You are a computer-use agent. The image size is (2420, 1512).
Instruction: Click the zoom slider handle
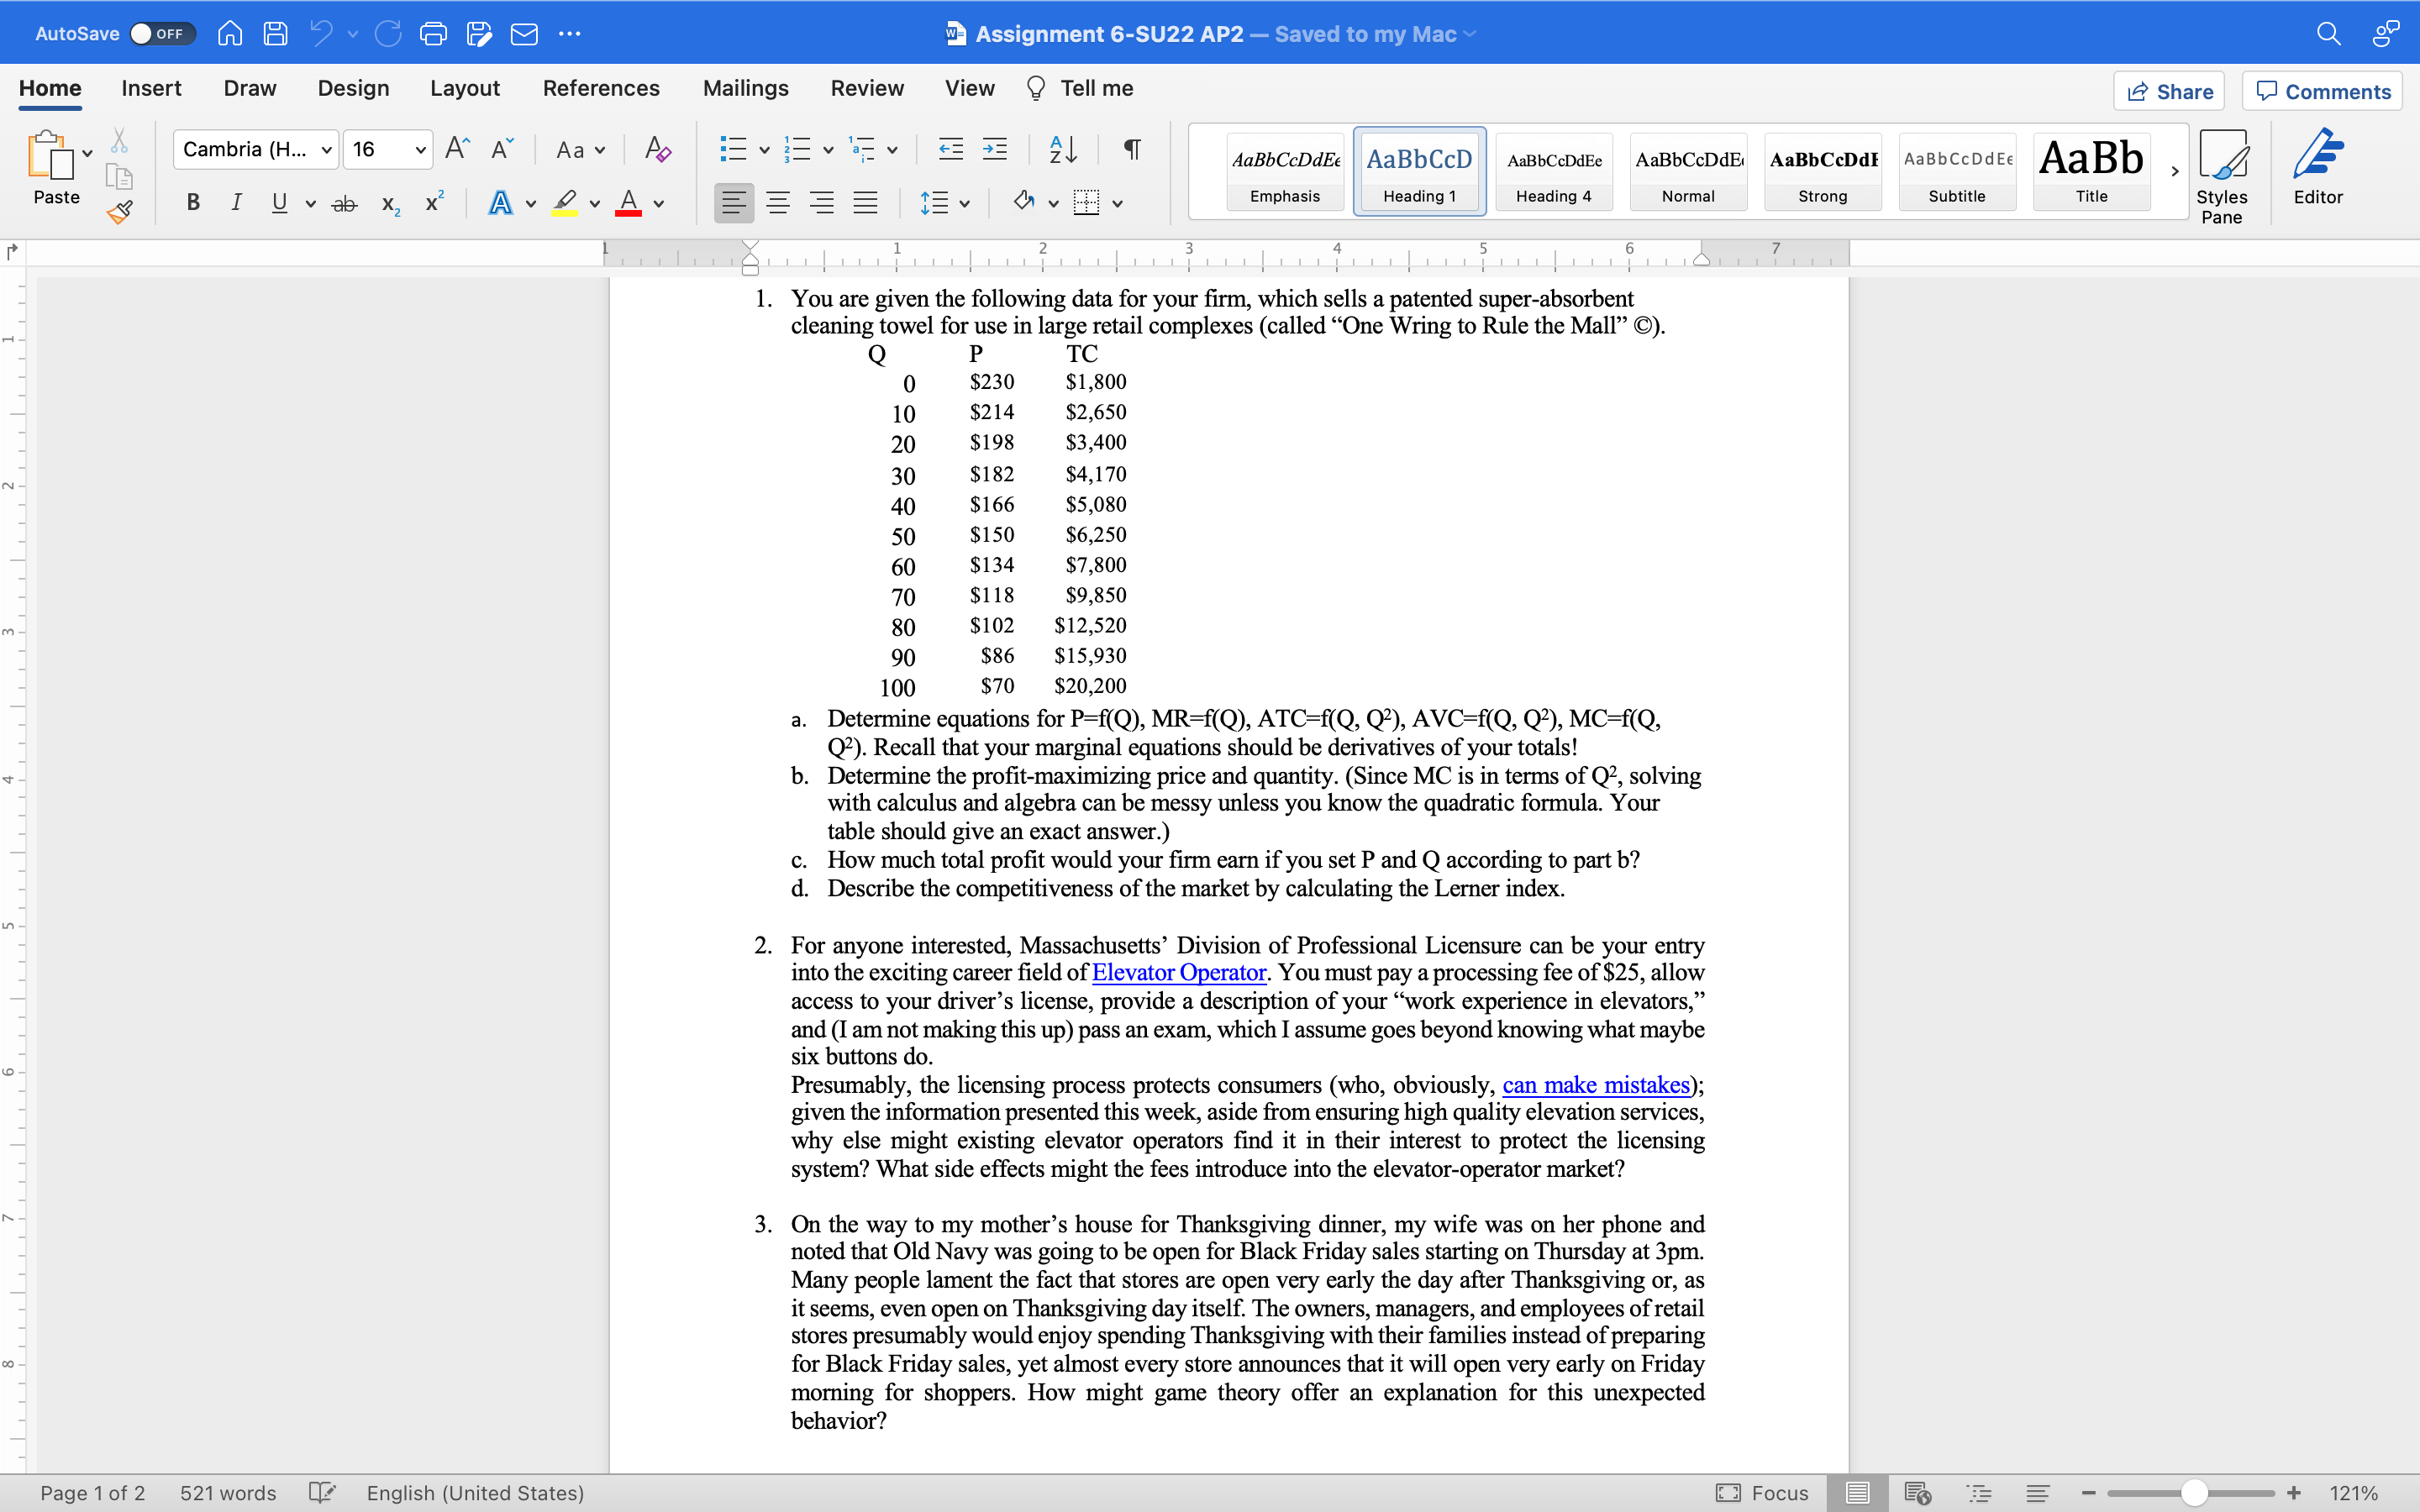click(2194, 1492)
